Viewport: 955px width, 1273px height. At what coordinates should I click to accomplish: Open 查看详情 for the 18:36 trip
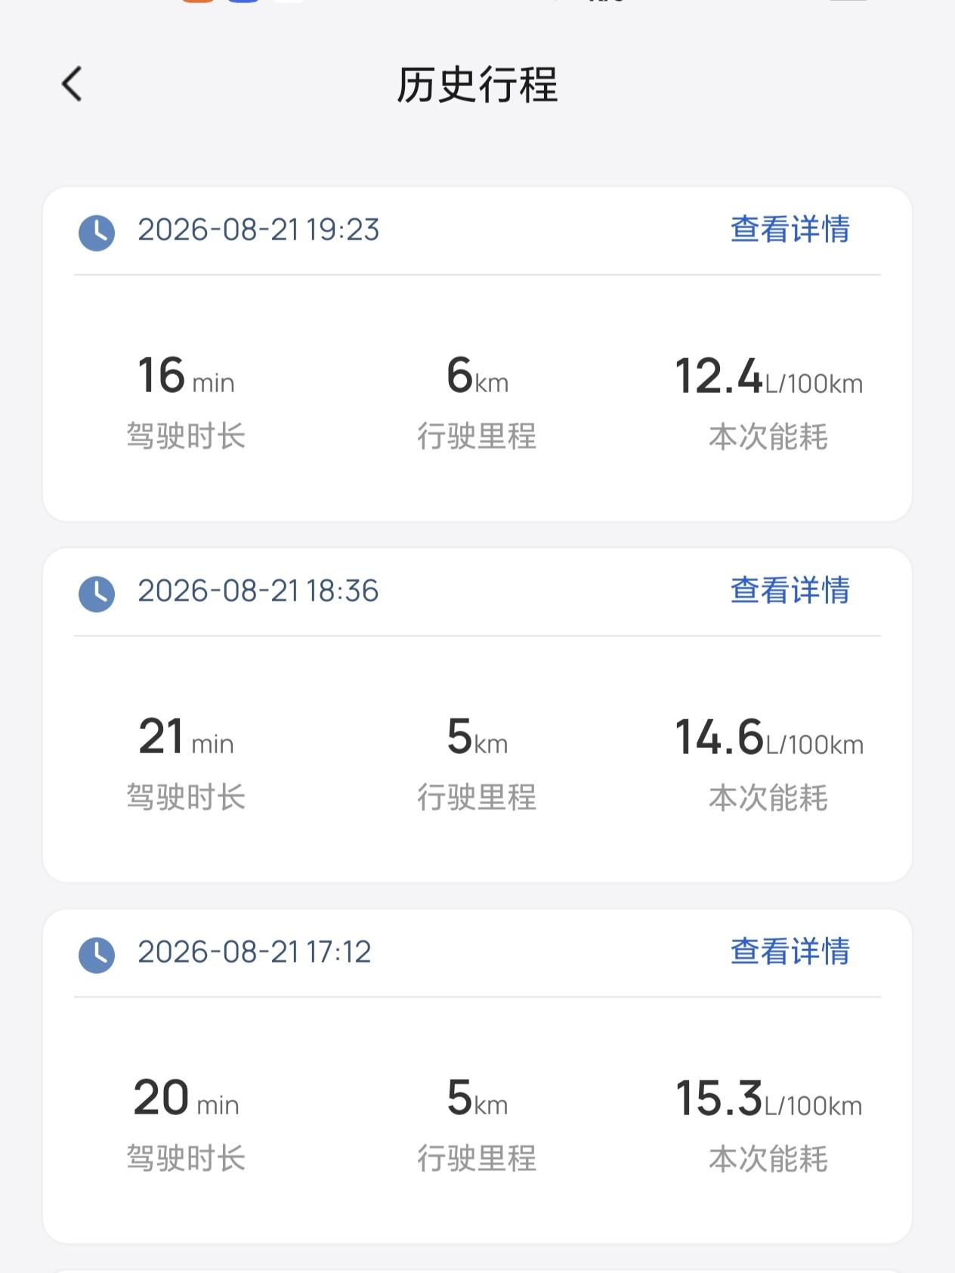point(790,591)
